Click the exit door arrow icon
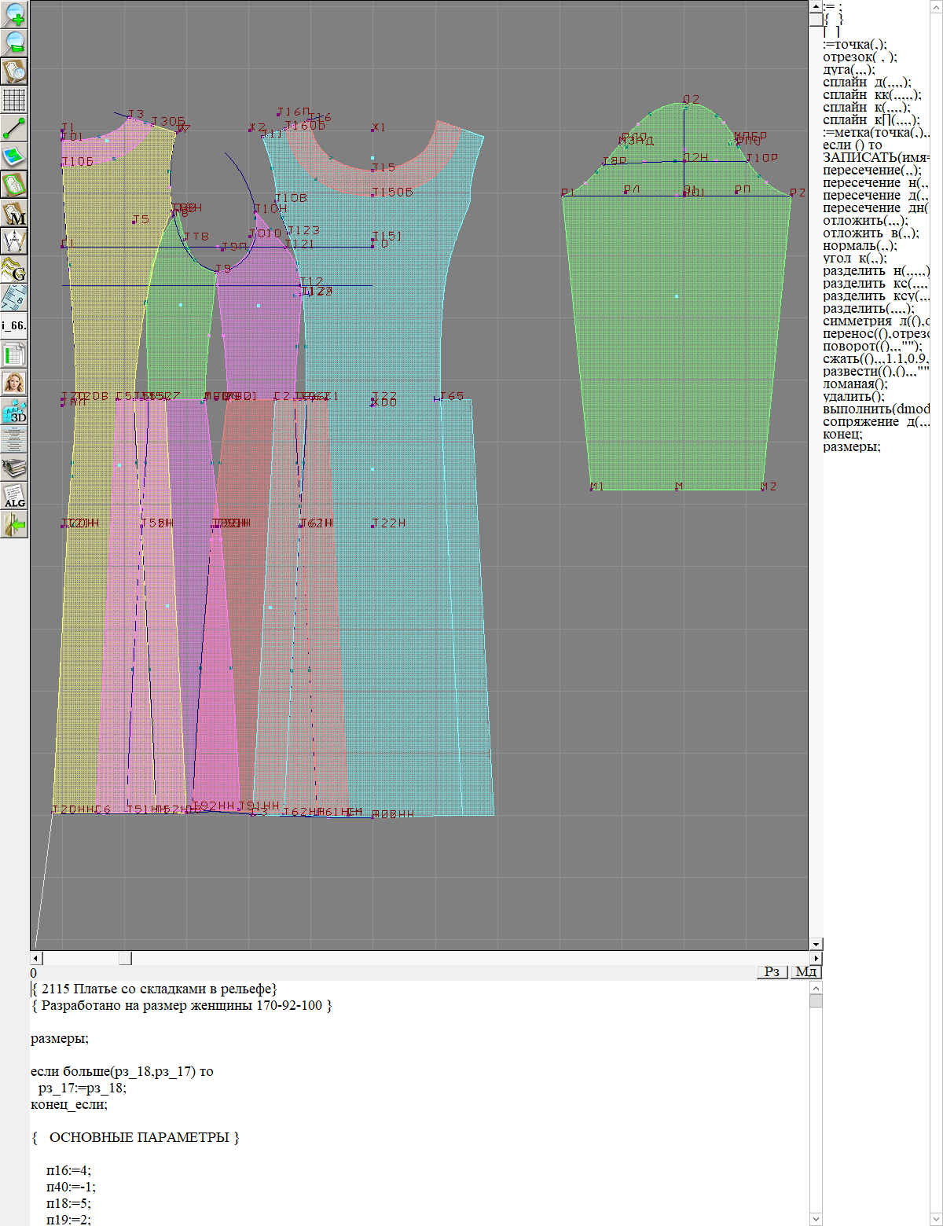The width and height of the screenshot is (943, 1226). tap(14, 524)
